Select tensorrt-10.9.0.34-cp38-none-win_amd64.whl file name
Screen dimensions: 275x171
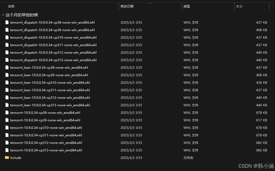45,113
